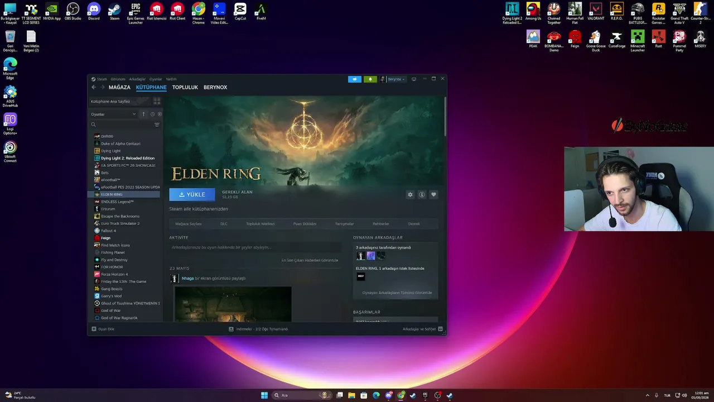Select the Microsoft Edge desktop icon
The width and height of the screenshot is (714, 402).
pyautogui.click(x=10, y=68)
